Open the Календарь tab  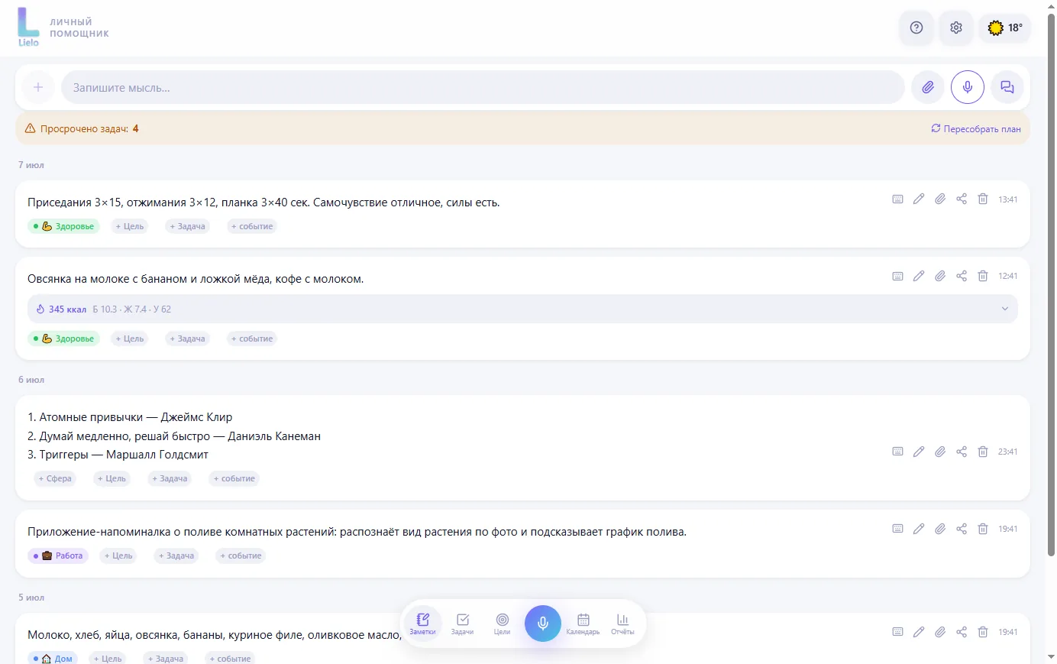tap(583, 624)
